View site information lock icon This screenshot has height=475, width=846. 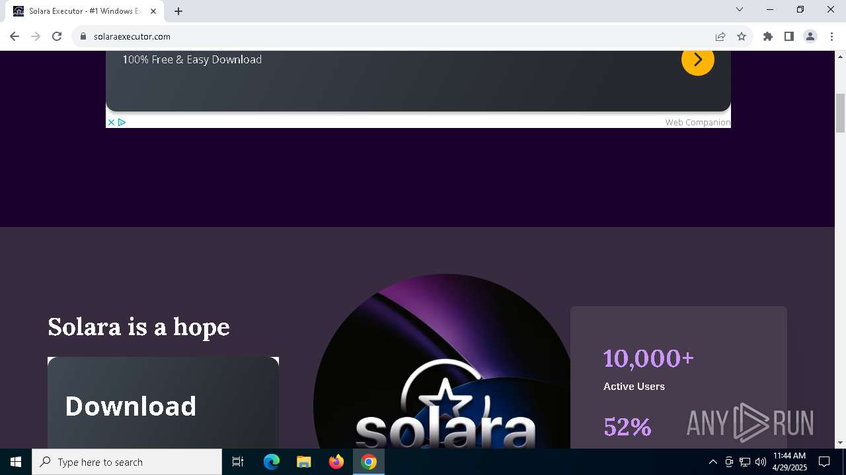pos(83,36)
